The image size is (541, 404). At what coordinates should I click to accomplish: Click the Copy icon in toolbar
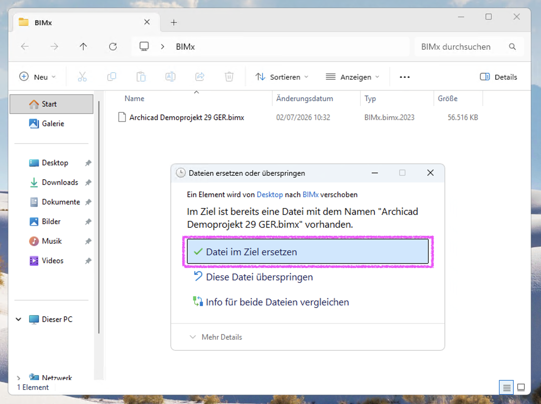[x=112, y=77]
